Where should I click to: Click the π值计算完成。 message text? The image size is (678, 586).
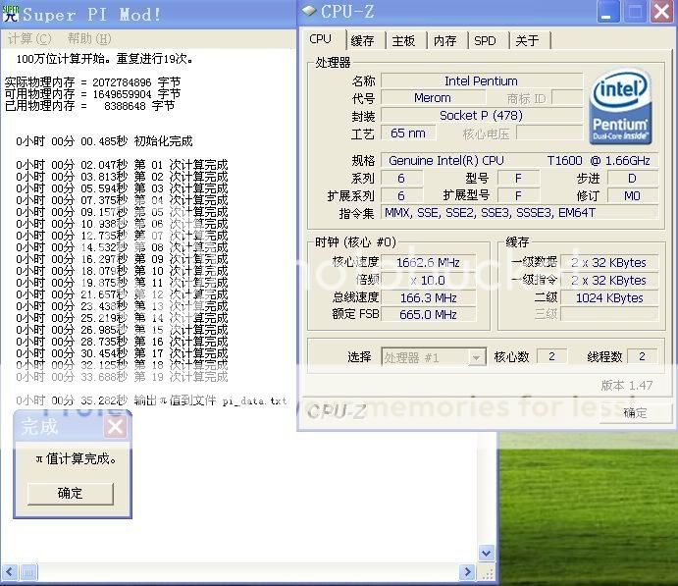click(77, 458)
